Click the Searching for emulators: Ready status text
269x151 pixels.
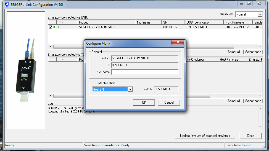tap(107, 145)
